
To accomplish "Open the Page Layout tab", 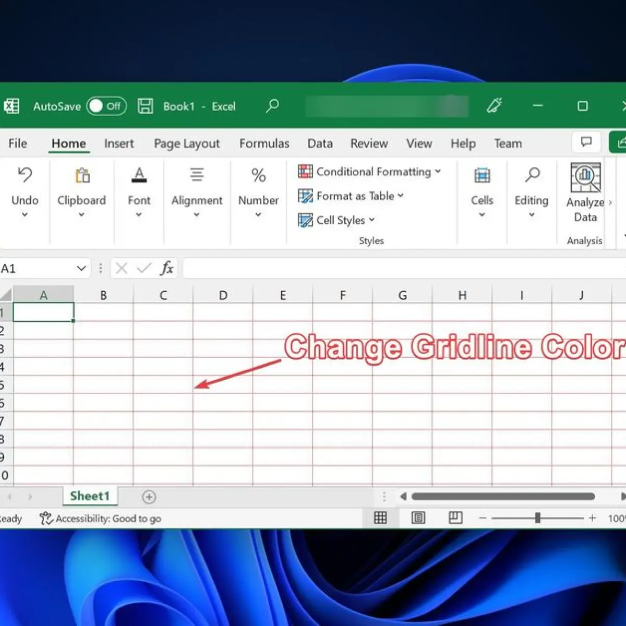I will point(187,143).
